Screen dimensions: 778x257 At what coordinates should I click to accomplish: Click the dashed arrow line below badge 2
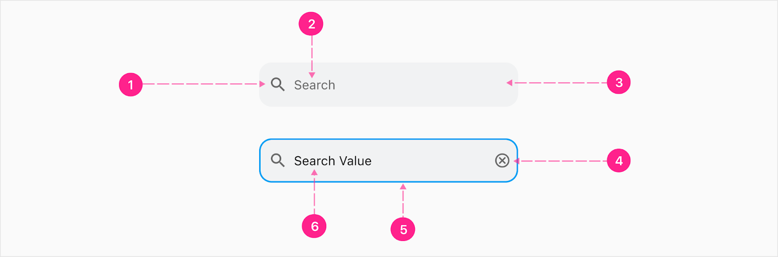[x=312, y=57]
